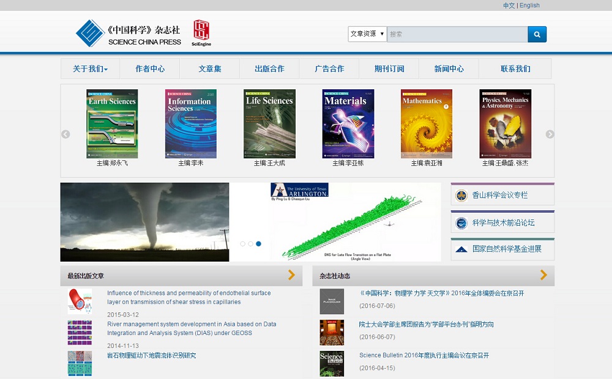The width and height of the screenshot is (612, 379).
Task: Click date text (2016-07-06)
Action: [x=377, y=306]
